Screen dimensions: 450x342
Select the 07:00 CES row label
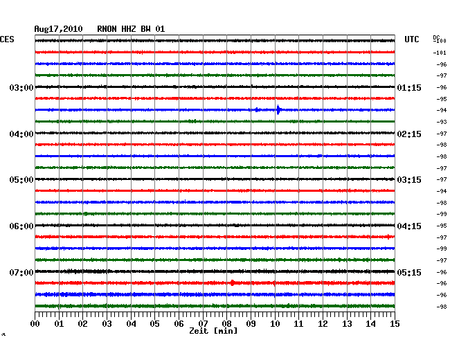pos(21,272)
